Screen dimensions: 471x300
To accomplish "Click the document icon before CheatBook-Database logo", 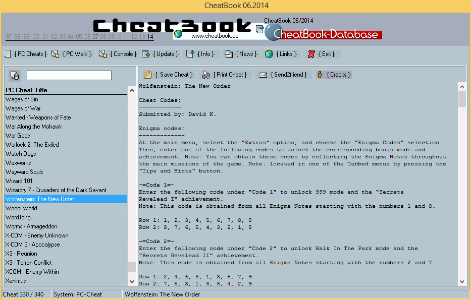I will coord(260,29).
